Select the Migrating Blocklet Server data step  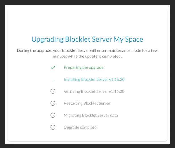(x=91, y=115)
